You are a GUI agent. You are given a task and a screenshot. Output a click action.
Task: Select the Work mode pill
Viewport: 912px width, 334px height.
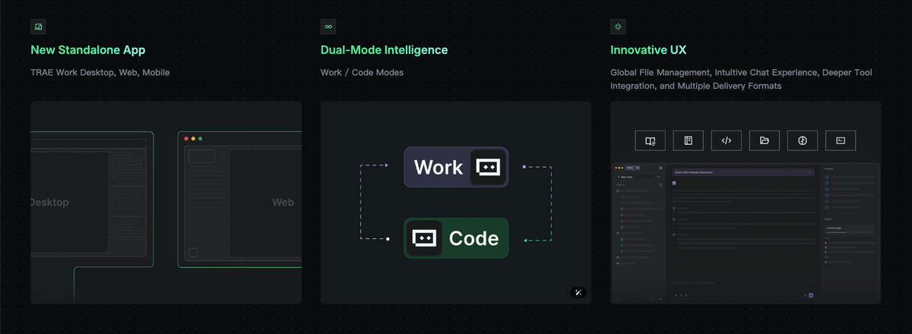[456, 167]
